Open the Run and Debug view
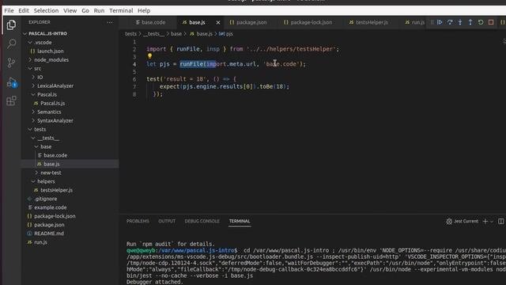Viewport: 506px width, 285px height. click(11, 82)
